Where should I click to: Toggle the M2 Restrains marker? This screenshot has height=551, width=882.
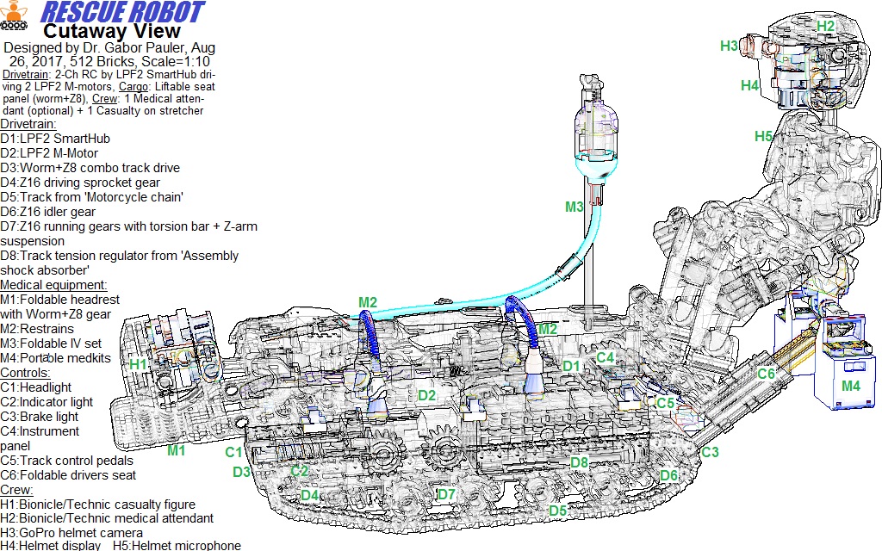pos(368,301)
